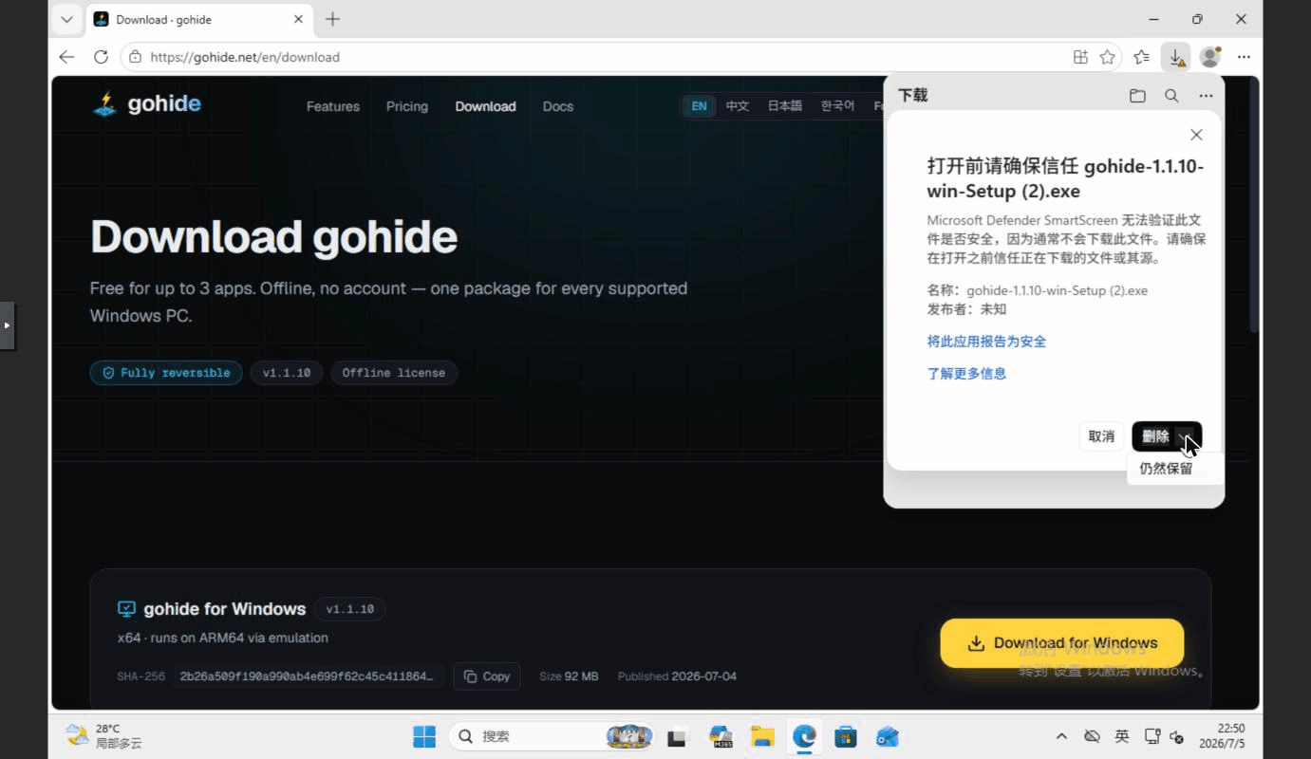The height and width of the screenshot is (759, 1311).
Task: Open the Features nav item
Action: (x=333, y=106)
